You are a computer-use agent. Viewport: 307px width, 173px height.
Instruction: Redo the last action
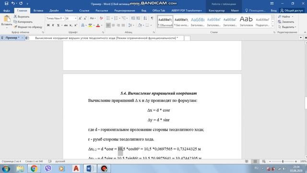click(x=21, y=3)
